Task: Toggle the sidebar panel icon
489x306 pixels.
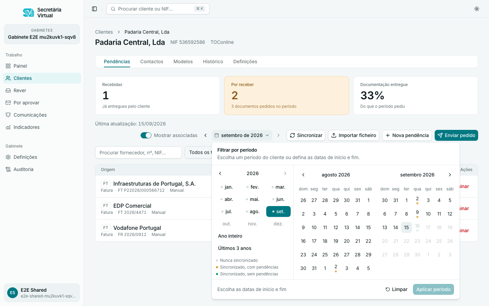Action: [94, 9]
